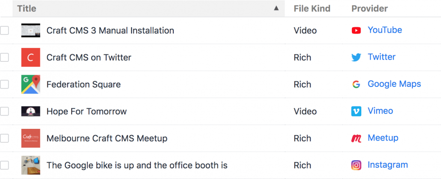
Task: Select the Craft CMS 3 Manual Installation checkbox
Action: (x=4, y=30)
